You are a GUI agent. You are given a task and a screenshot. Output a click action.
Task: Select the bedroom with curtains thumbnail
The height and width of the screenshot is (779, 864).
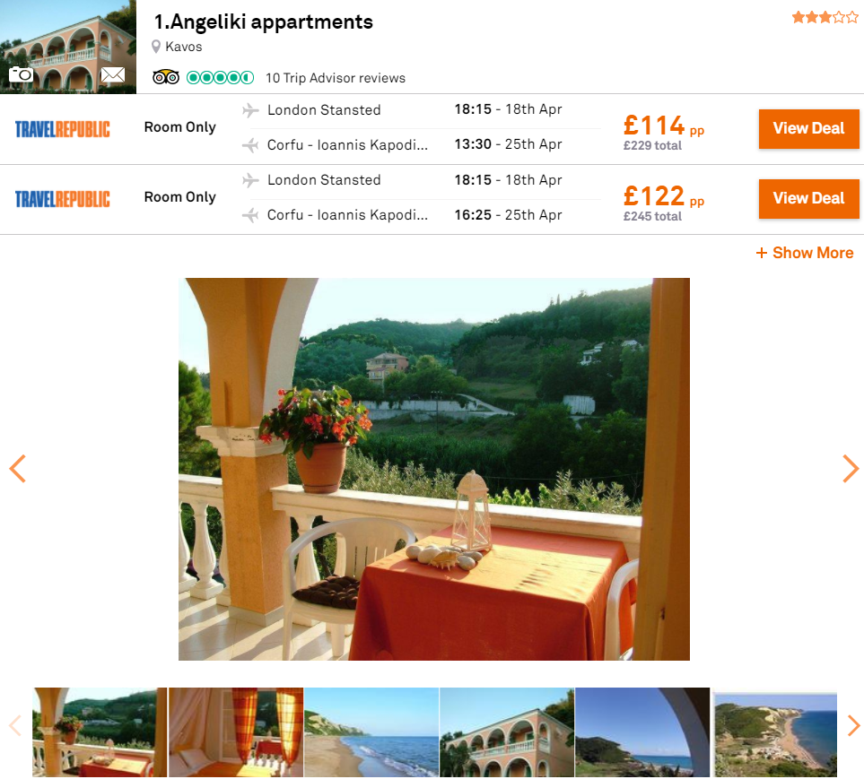[236, 732]
